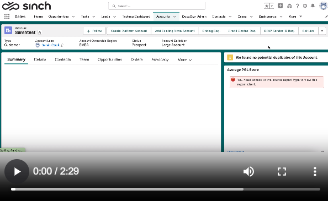Image resolution: width=328 pixels, height=201 pixels.
Task: Expand the Contacts nav dropdown chevron
Action: pyautogui.click(x=230, y=17)
